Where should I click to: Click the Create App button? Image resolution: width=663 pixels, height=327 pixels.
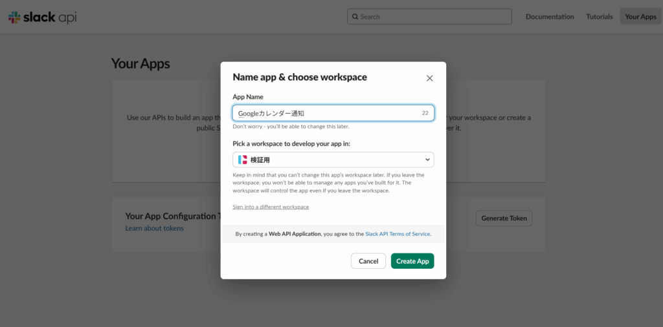[412, 261]
